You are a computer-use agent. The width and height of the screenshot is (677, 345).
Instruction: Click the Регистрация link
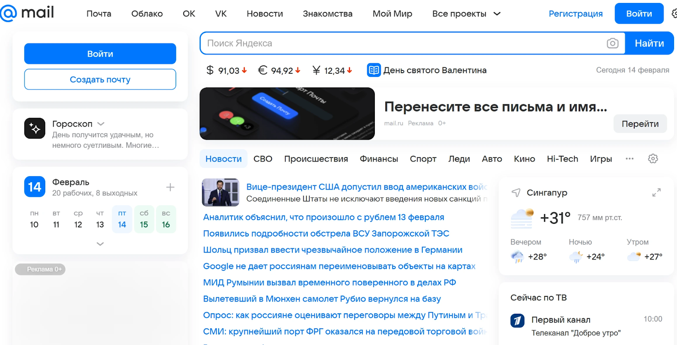tap(575, 14)
